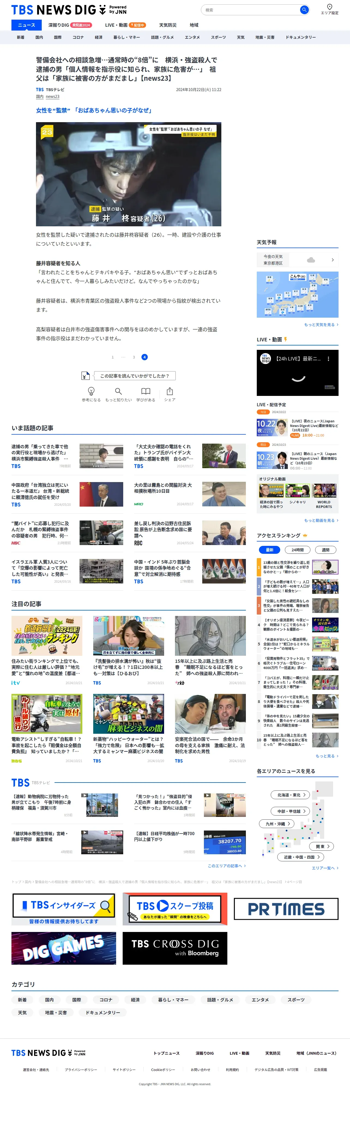
Task: Select the 最新 ranking filter
Action: (270, 550)
